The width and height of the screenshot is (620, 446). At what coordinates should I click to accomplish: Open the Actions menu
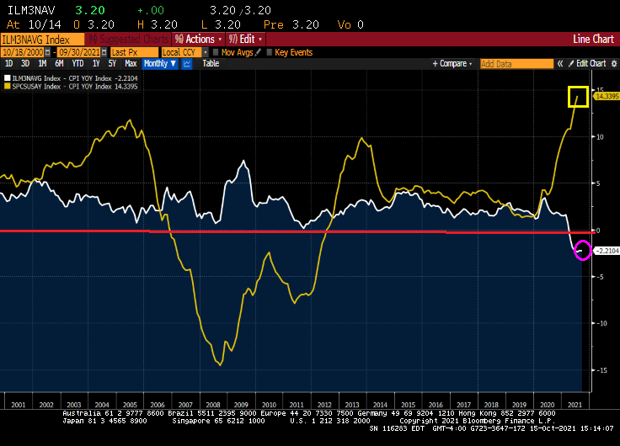click(199, 39)
